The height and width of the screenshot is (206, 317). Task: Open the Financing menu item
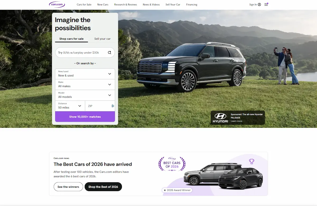(x=192, y=4)
